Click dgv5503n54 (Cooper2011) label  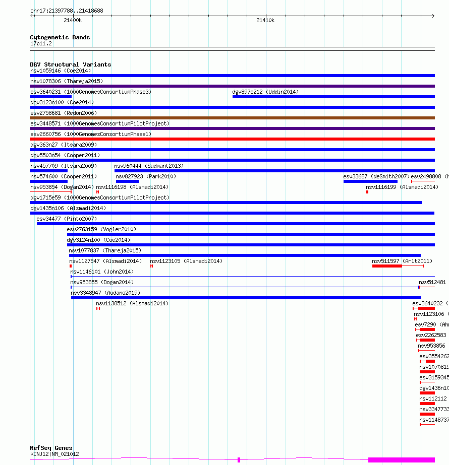point(65,155)
